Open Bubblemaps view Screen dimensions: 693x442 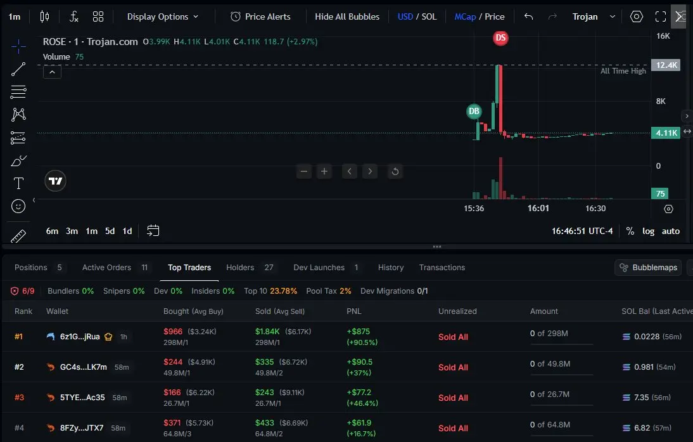point(648,267)
